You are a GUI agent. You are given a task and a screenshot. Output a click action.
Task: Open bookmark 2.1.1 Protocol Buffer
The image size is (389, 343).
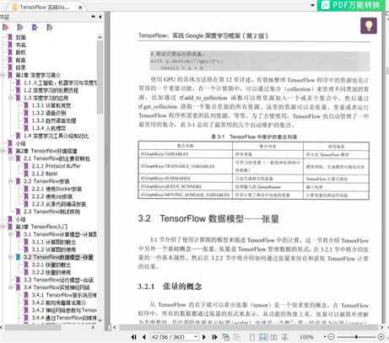pos(56,166)
